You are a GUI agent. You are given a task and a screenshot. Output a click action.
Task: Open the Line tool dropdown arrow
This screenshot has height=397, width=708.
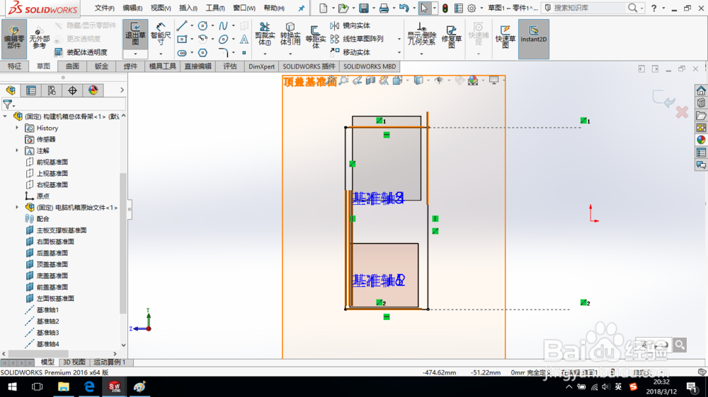191,25
